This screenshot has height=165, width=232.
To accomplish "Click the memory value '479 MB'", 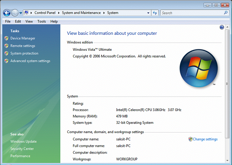I will click(x=122, y=116).
